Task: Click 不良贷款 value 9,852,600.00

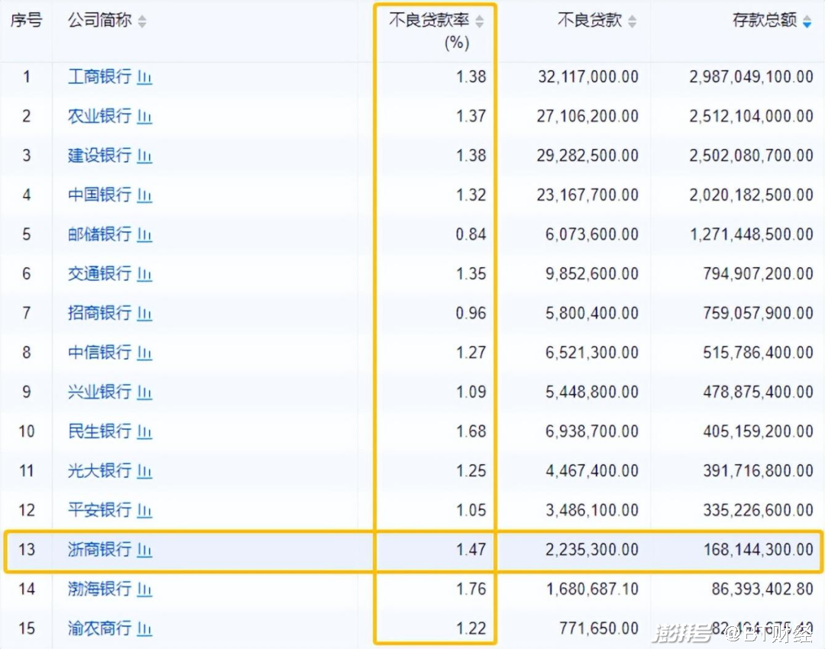Action: point(592,274)
